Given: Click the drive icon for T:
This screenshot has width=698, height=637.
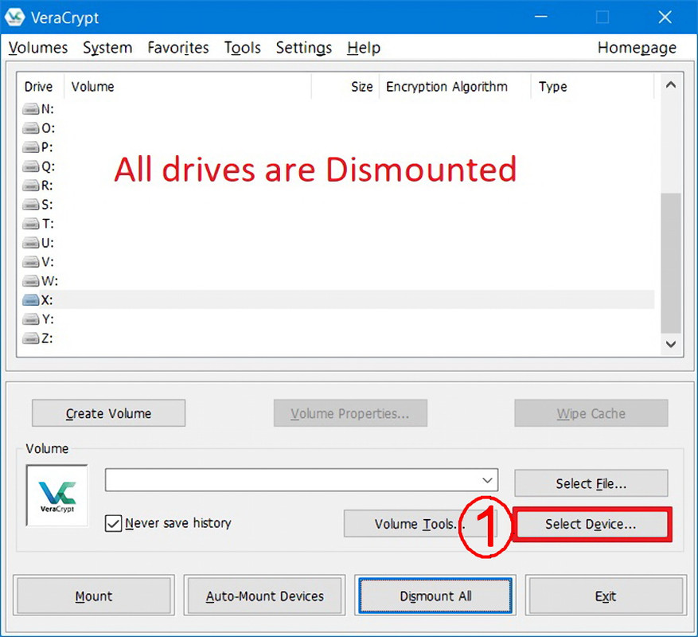Looking at the screenshot, I should (x=31, y=224).
